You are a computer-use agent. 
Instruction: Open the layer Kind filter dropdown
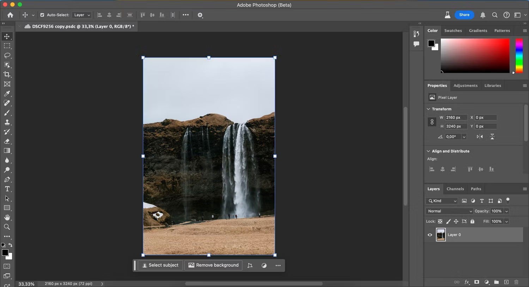point(442,201)
